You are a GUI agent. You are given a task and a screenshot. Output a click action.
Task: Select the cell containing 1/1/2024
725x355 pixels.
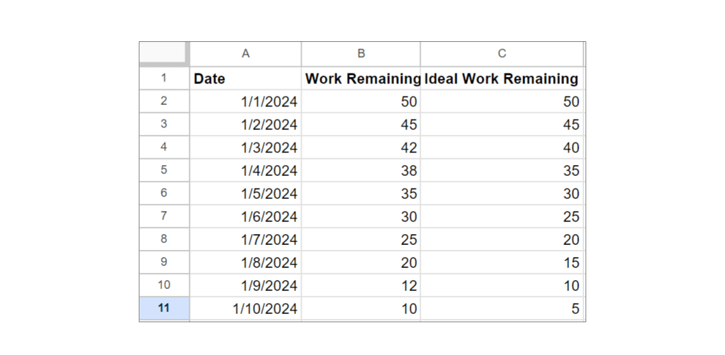(245, 101)
